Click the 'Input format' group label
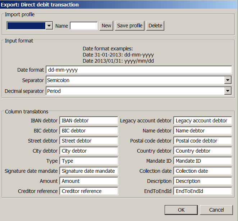Screen dimensions: 238x221 19,41
